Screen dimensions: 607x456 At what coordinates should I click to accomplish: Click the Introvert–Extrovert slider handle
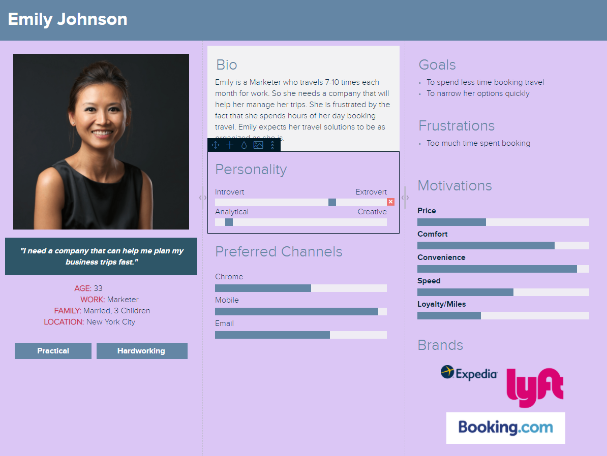tap(332, 202)
